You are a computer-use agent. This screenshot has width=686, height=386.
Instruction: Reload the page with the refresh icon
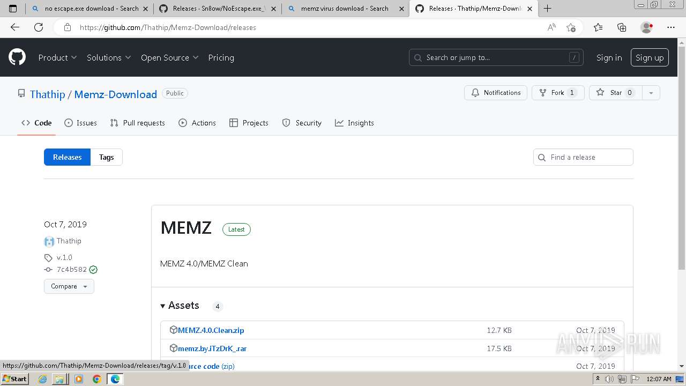coord(39,27)
